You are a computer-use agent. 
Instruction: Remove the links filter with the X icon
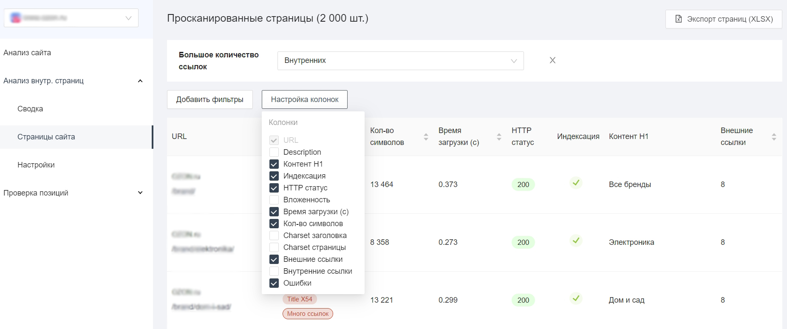552,60
